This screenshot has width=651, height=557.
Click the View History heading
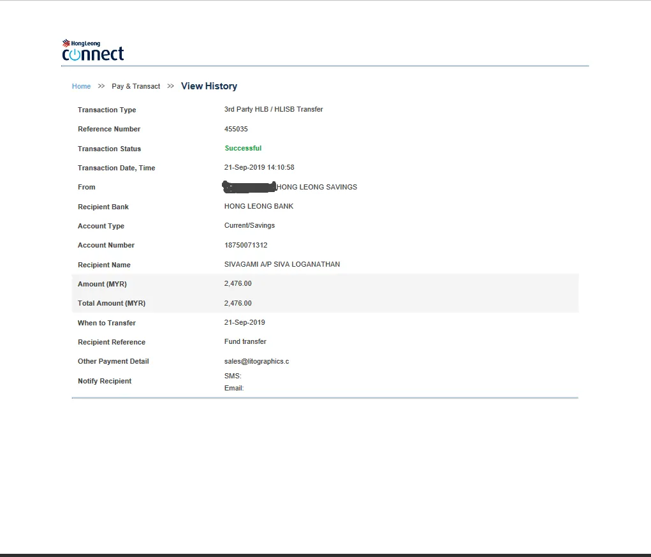(x=209, y=86)
